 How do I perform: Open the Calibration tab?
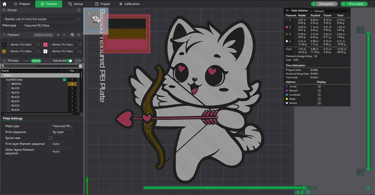129,4
